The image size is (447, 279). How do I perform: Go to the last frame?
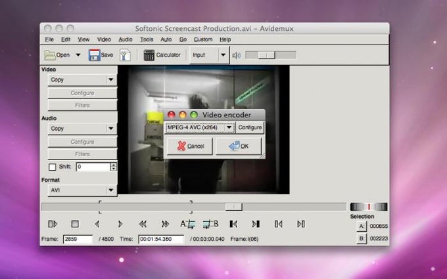coord(301,224)
